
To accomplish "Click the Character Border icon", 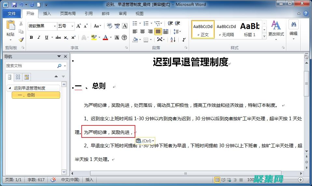I will pyautogui.click(x=125, y=26).
